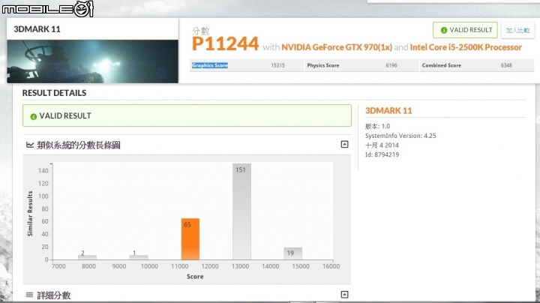The width and height of the screenshot is (540, 303).
Task: Open the Intel Core i5-2500K Processor link
Action: (x=466, y=47)
